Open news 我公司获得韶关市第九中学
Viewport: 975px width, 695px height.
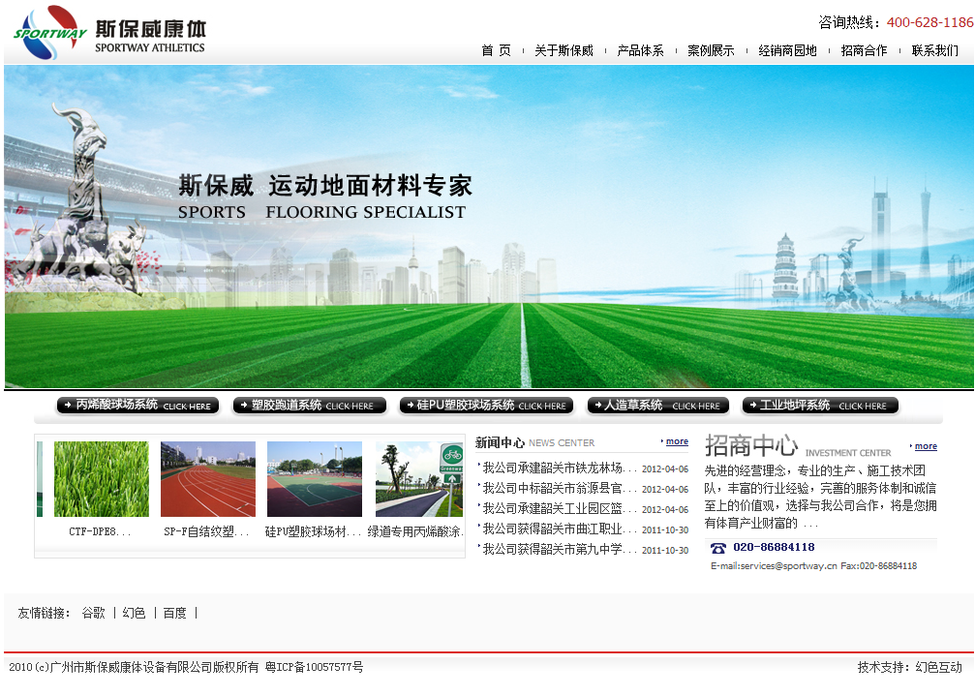coord(559,550)
